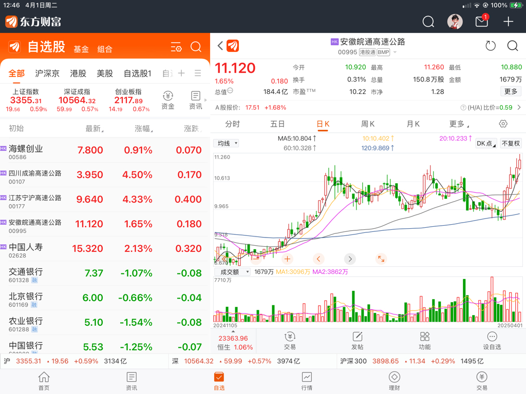Add a new watchlist group plus
The image size is (526, 394).
tap(181, 73)
